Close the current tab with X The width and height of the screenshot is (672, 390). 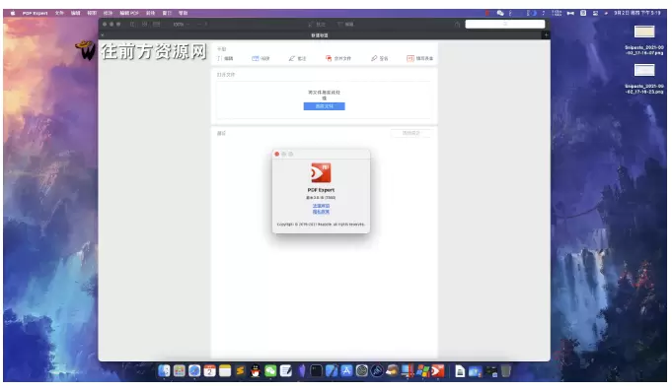[x=103, y=35]
